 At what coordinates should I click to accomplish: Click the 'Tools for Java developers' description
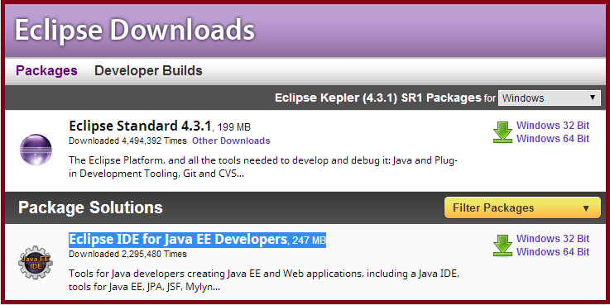click(264, 280)
